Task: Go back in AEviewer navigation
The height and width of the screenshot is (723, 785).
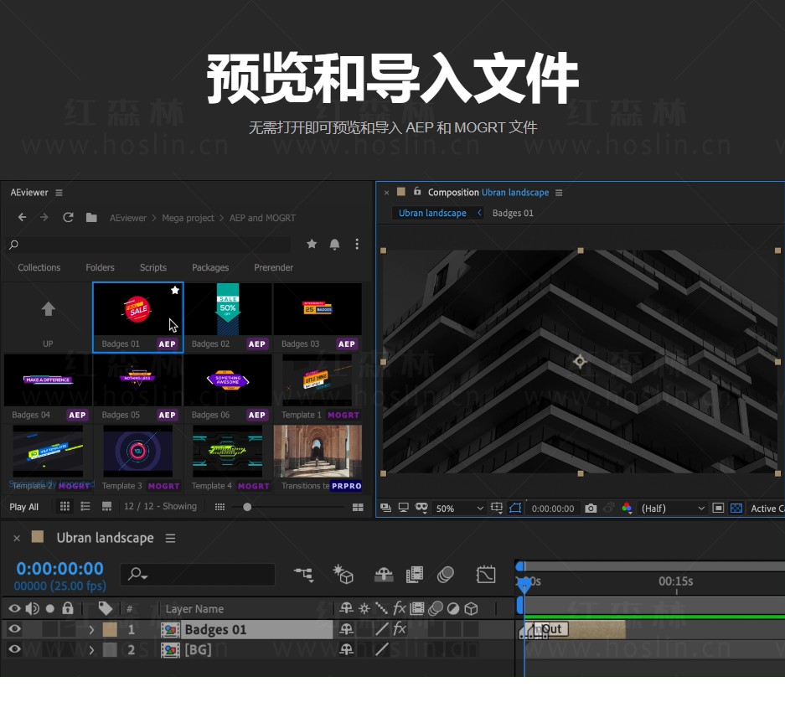Action: (x=22, y=217)
